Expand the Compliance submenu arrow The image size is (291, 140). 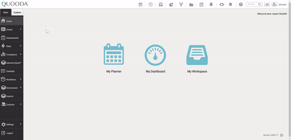(x=21, y=54)
